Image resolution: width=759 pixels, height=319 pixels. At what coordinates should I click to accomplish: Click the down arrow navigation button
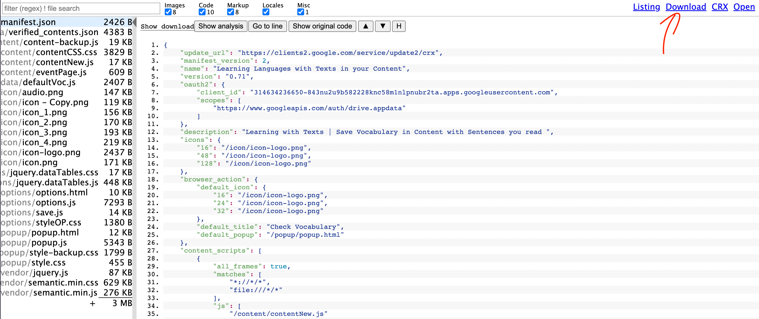[382, 26]
